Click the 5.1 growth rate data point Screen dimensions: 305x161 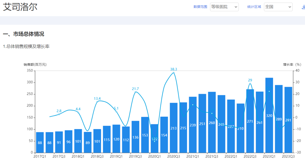point(116,112)
